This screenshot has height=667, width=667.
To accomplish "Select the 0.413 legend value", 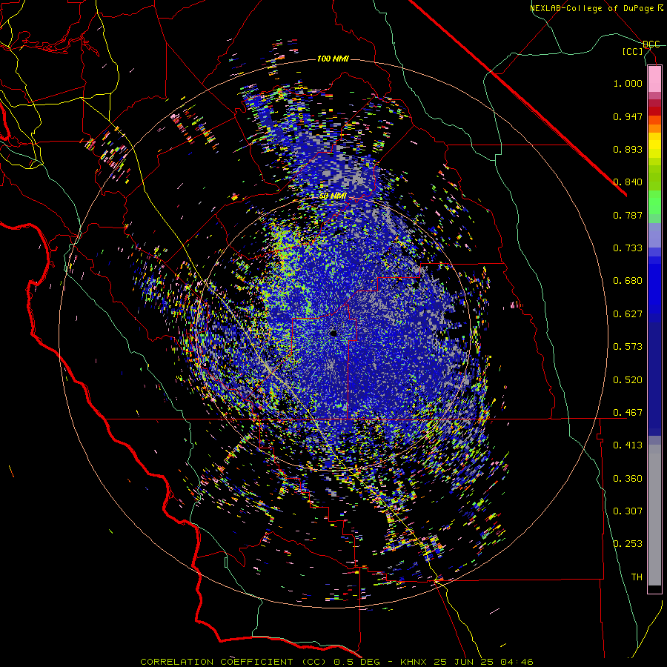I will (628, 445).
